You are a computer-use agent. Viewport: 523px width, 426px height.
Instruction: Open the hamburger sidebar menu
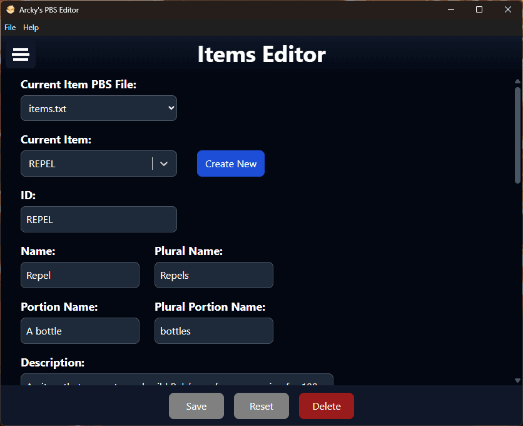pos(21,55)
